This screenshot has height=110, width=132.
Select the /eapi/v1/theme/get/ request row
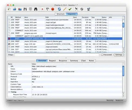click(65, 41)
